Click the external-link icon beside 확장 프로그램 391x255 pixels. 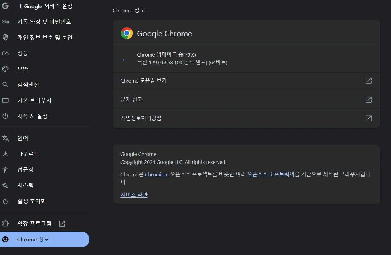[62, 224]
